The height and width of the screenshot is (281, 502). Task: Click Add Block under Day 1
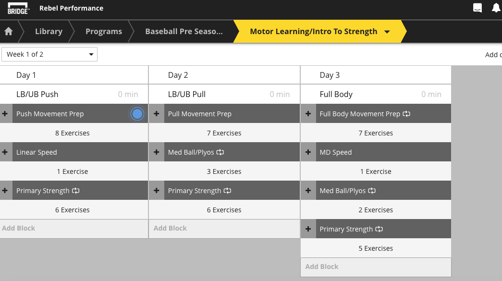point(19,228)
